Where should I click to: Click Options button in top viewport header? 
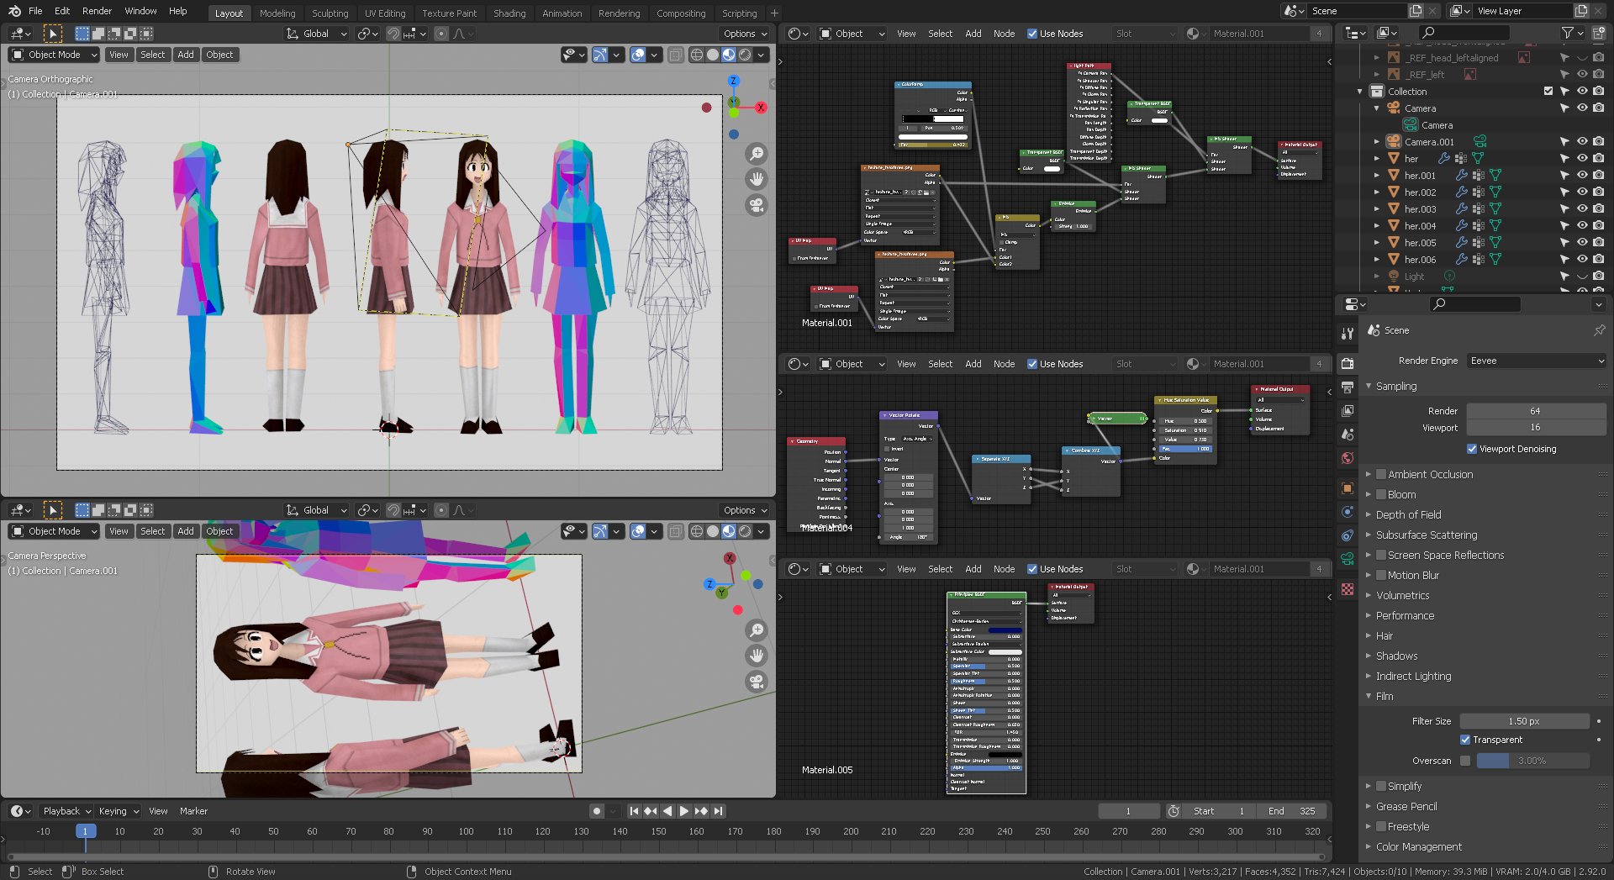coord(745,34)
